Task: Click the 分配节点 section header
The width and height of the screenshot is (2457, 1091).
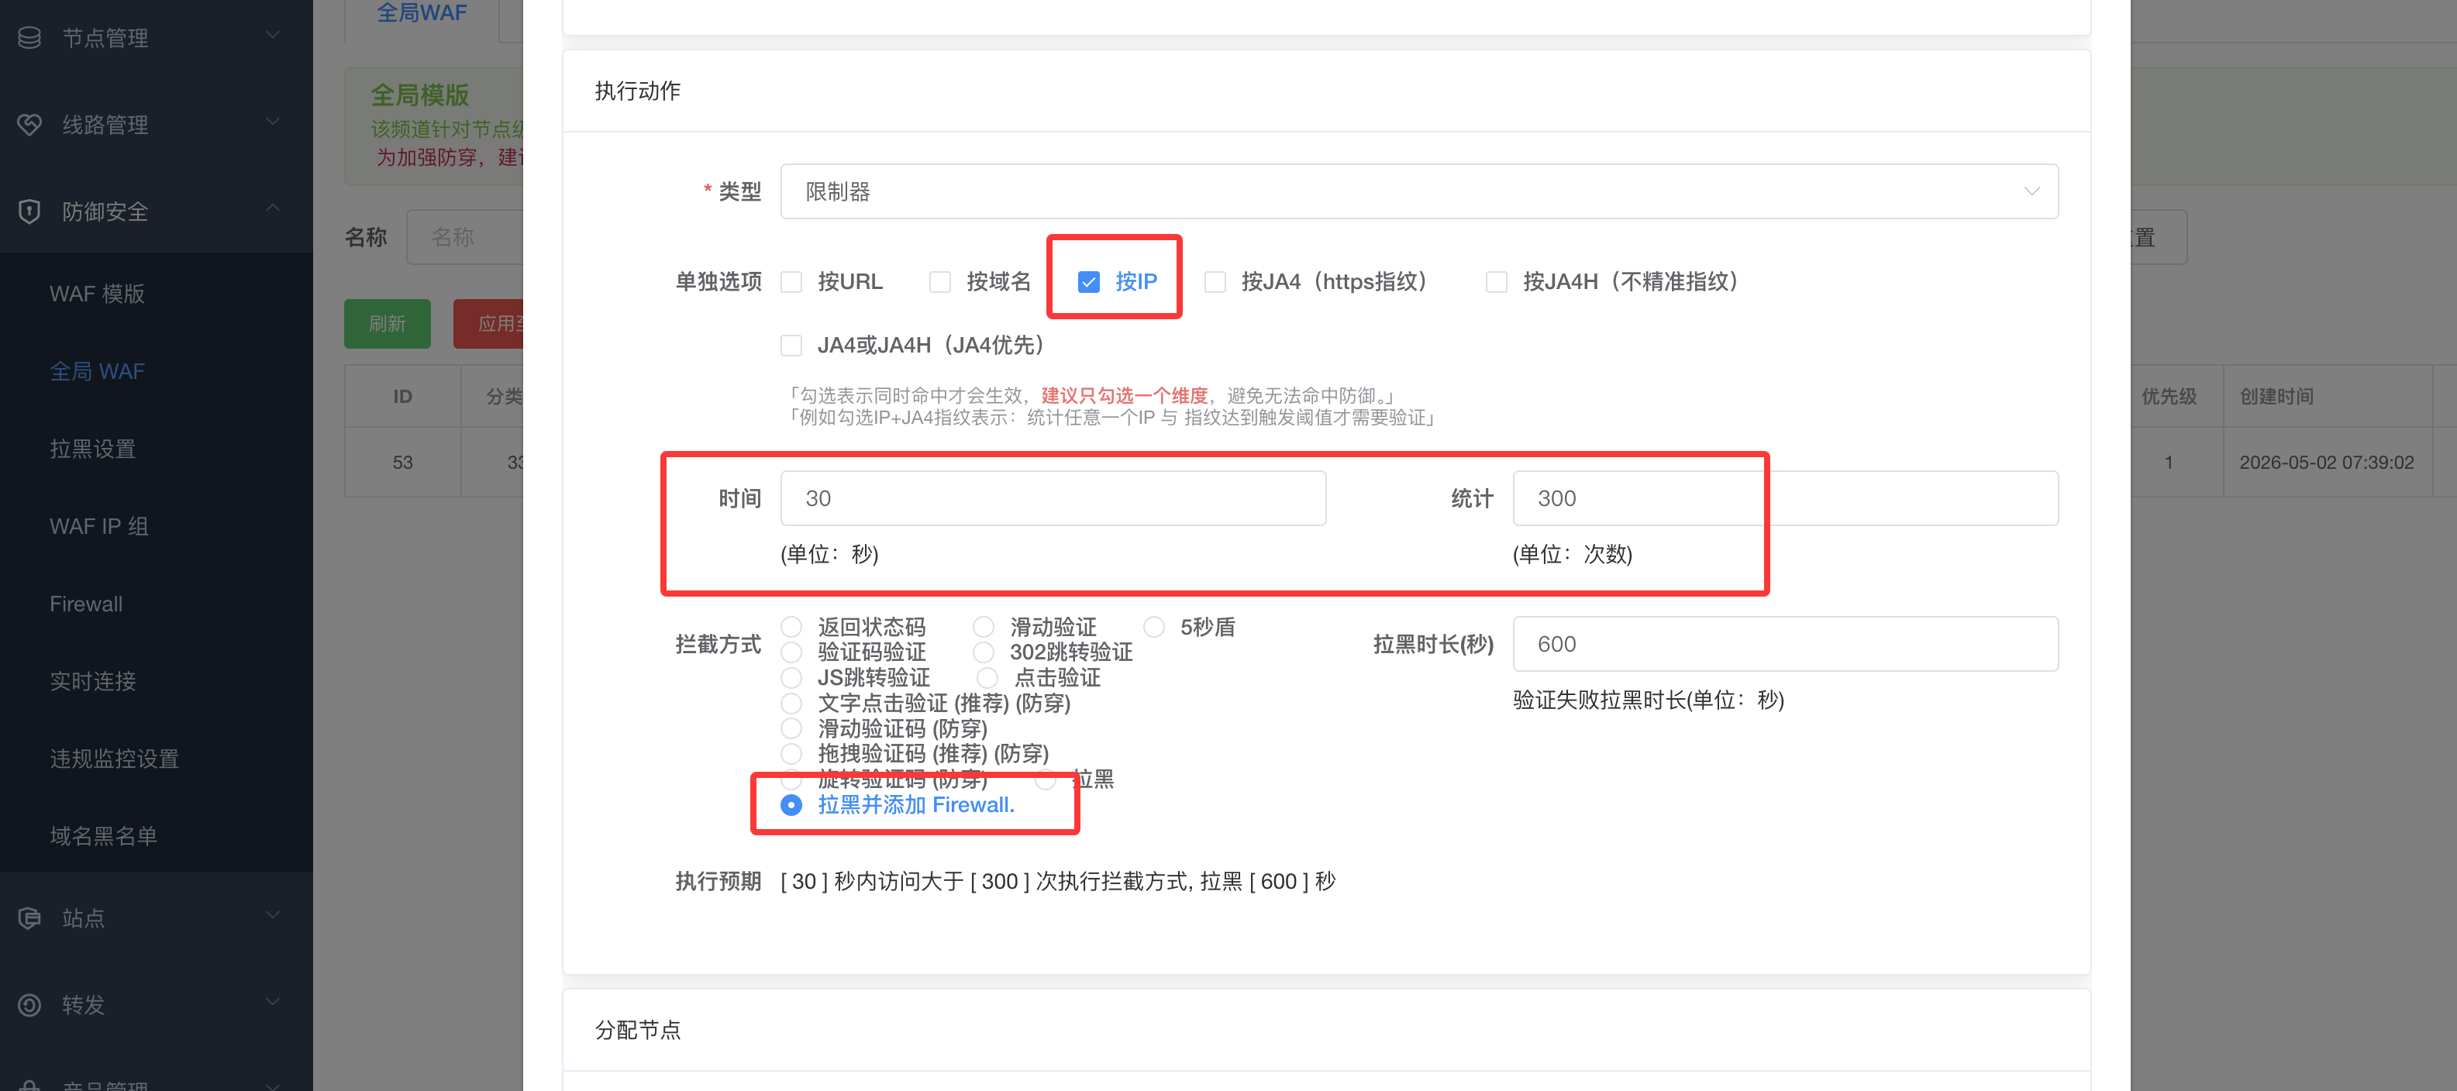Action: point(637,1030)
